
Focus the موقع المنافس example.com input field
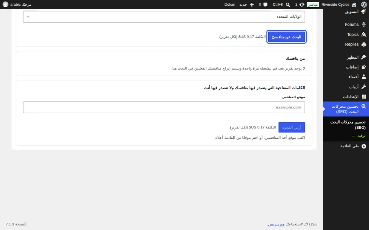(164, 107)
